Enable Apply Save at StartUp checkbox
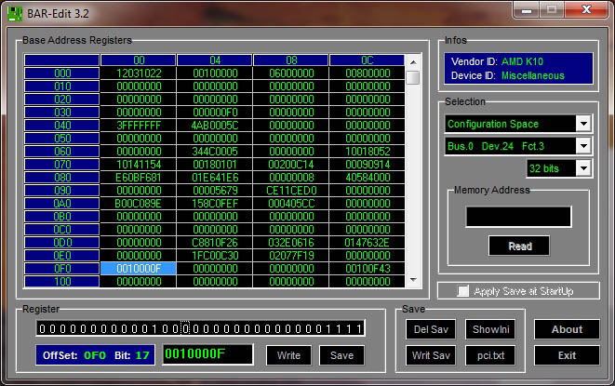Viewport: 615px width, 386px height. (x=462, y=291)
